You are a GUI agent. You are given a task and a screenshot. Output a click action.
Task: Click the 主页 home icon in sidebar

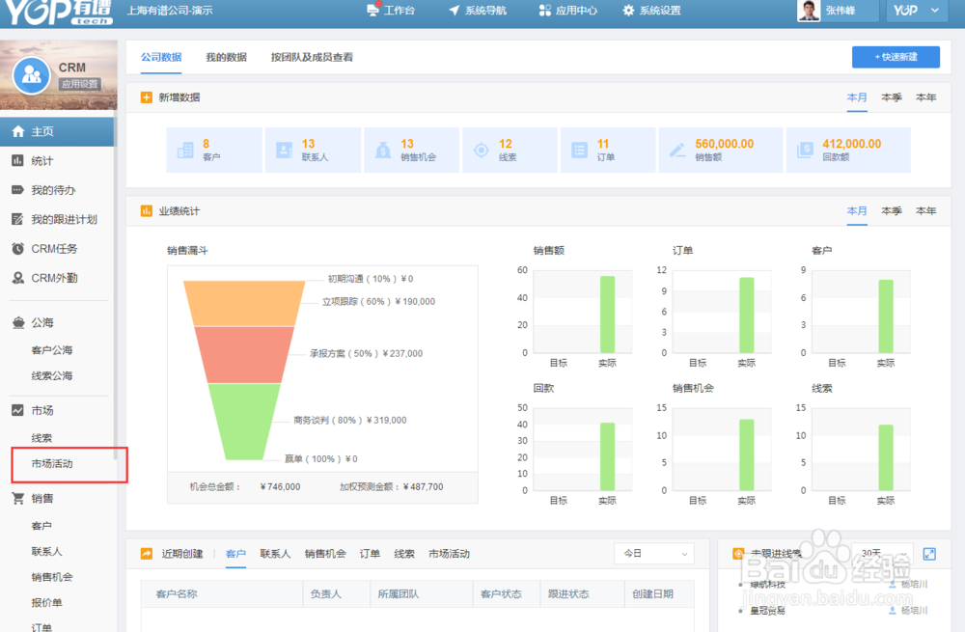point(17,131)
